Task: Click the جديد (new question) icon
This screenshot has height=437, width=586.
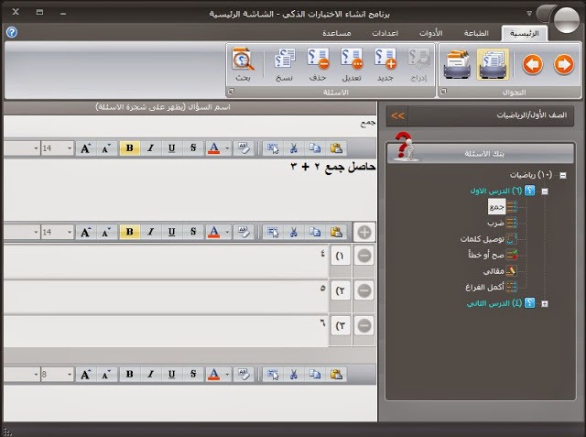Action: click(x=385, y=61)
